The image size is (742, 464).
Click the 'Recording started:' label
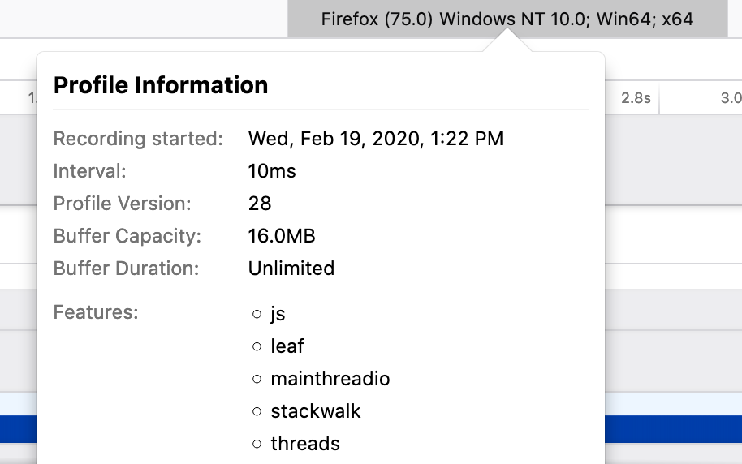point(138,139)
